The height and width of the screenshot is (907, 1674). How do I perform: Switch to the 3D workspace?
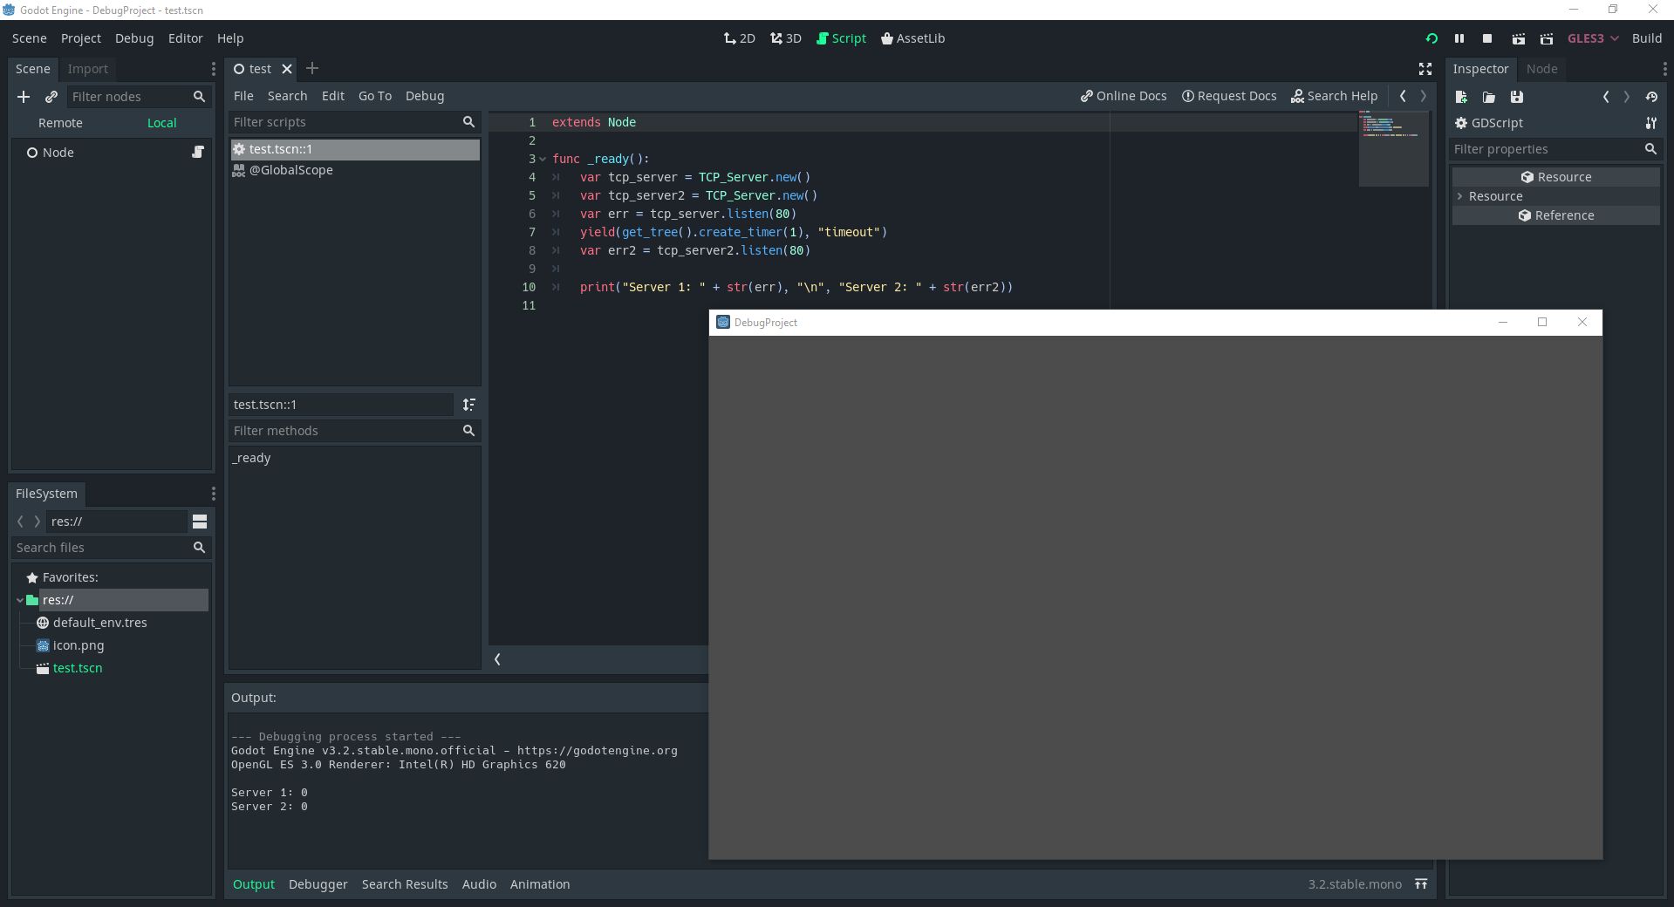point(786,38)
